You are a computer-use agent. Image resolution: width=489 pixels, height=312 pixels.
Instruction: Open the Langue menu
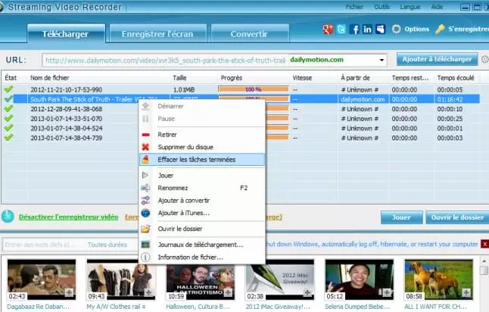410,7
